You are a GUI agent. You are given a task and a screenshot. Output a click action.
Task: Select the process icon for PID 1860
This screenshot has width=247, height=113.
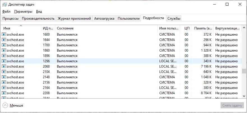point(4,50)
